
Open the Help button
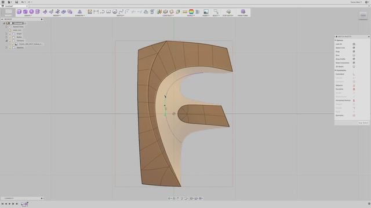tap(366, 2)
